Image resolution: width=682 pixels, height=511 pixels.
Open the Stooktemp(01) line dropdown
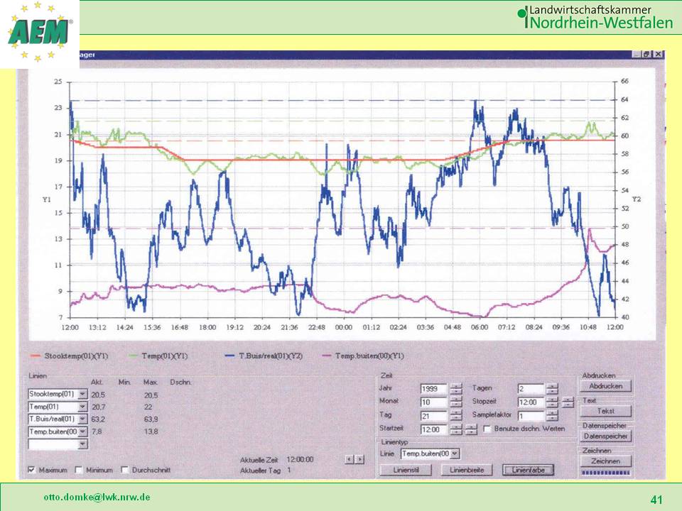tap(82, 394)
